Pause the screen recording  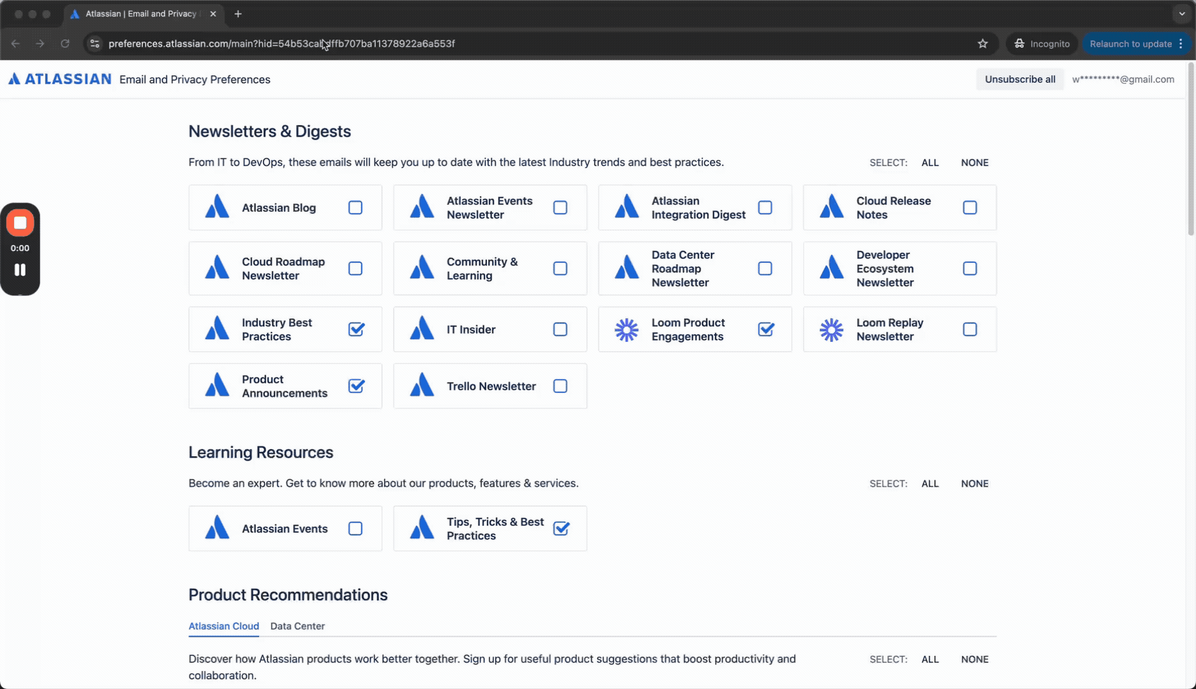(20, 270)
